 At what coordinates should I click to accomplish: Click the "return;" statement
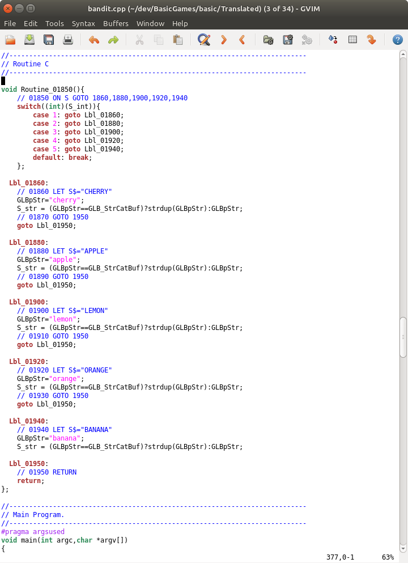pyautogui.click(x=31, y=481)
